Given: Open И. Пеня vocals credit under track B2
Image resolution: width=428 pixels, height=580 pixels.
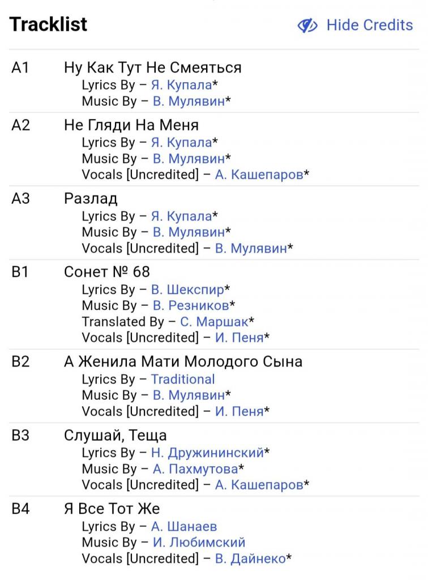Looking at the screenshot, I should pyautogui.click(x=239, y=411).
